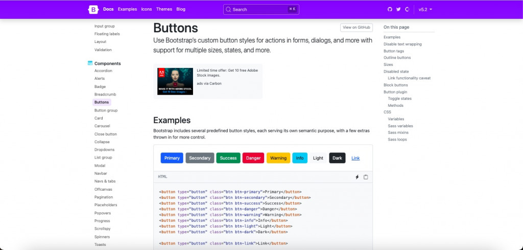Click the Dark button

click(x=337, y=158)
